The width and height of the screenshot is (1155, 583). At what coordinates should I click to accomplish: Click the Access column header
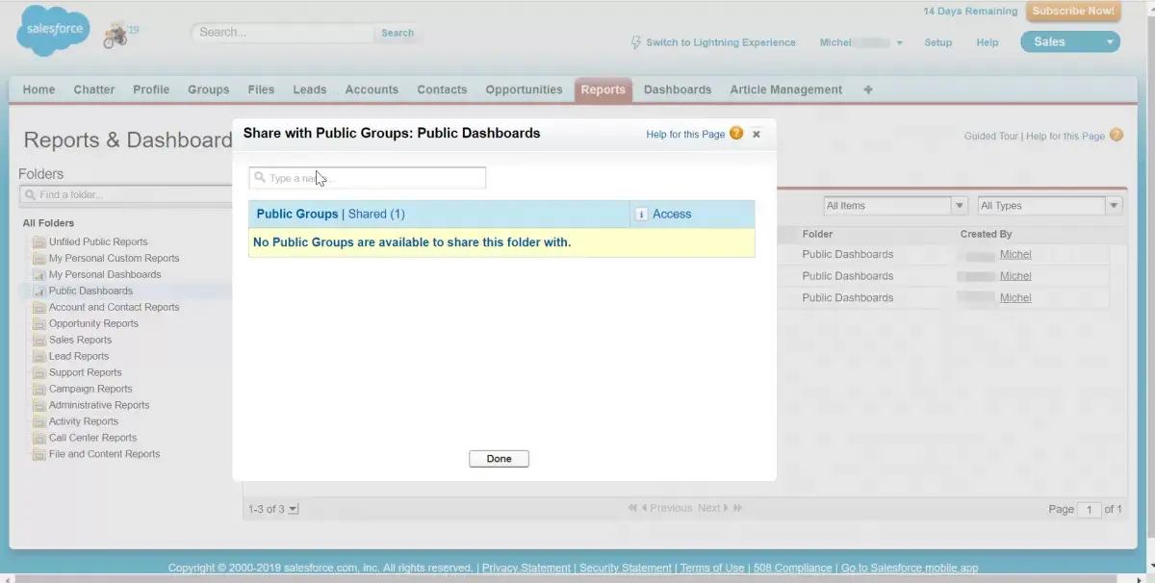point(672,215)
